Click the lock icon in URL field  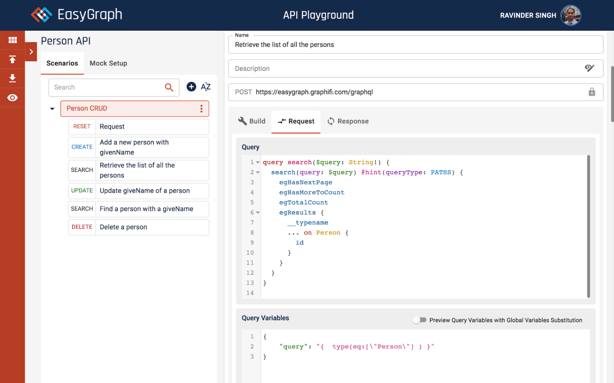point(592,92)
